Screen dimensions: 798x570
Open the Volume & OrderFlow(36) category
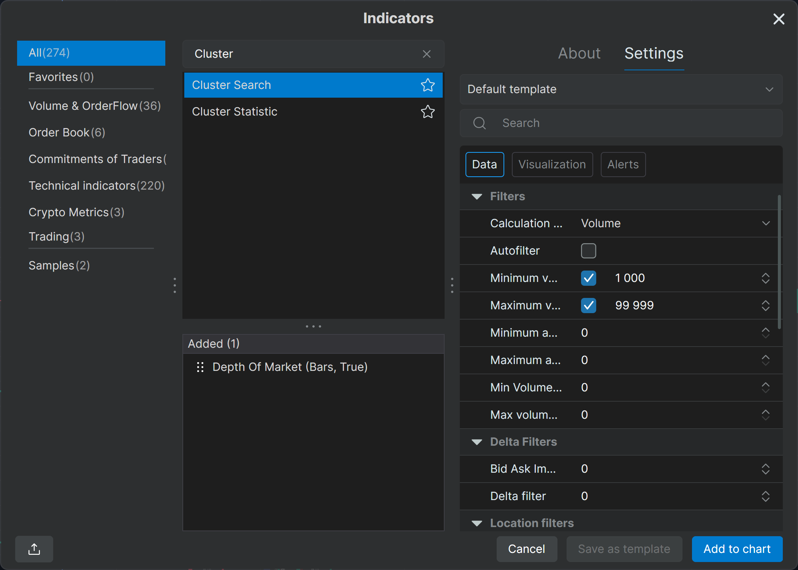(x=91, y=106)
